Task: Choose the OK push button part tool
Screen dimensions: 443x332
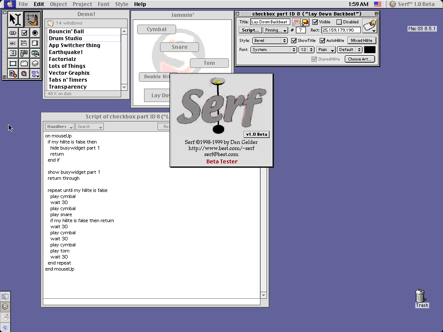Action: click(x=13, y=33)
